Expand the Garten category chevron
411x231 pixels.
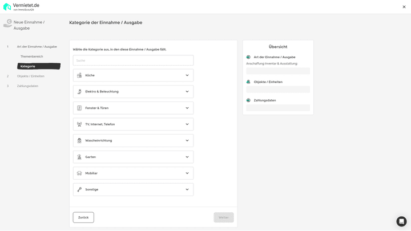click(x=187, y=157)
